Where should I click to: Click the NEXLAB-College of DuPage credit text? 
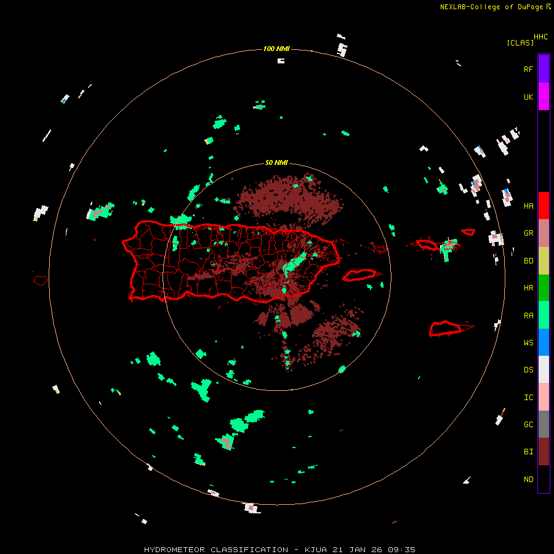pyautogui.click(x=491, y=7)
